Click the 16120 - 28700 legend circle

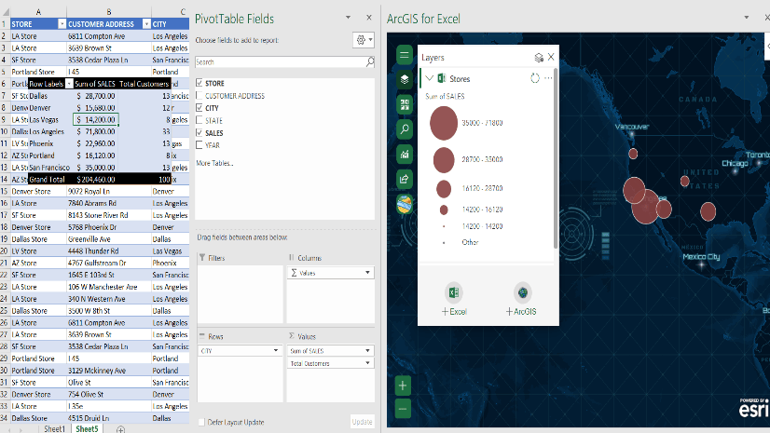coord(444,189)
